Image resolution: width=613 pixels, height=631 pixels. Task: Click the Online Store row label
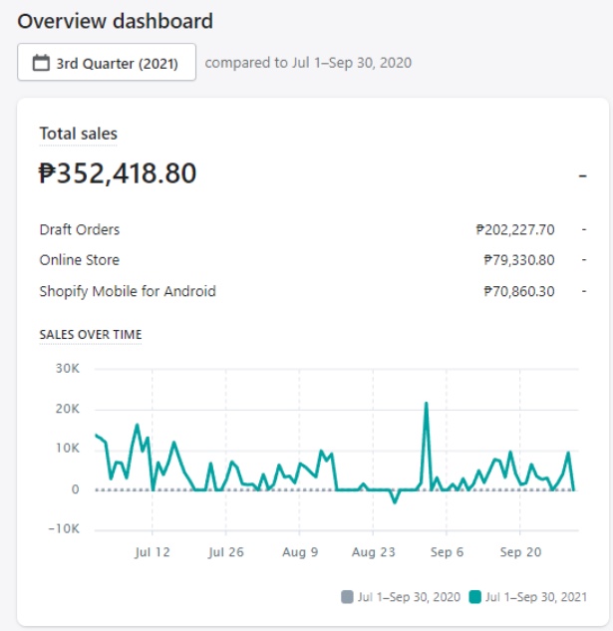tap(80, 260)
